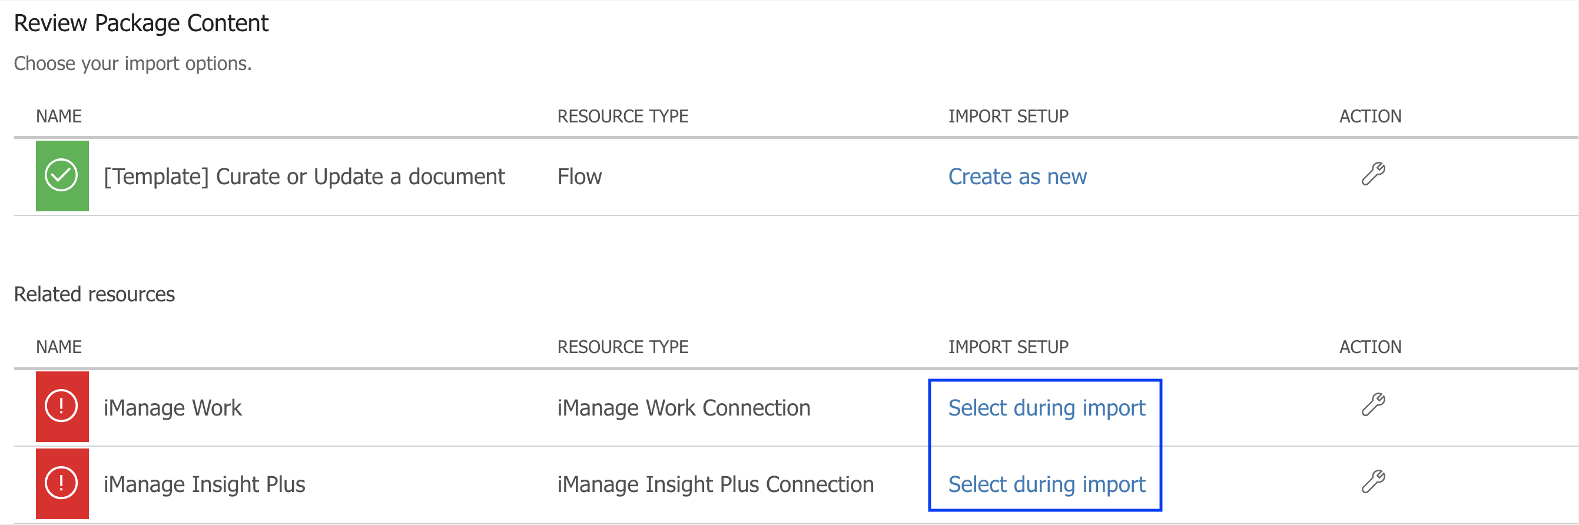Viewport: 1579px width, 525px height.
Task: Click the wrench icon for iManage Work
Action: [x=1372, y=405]
